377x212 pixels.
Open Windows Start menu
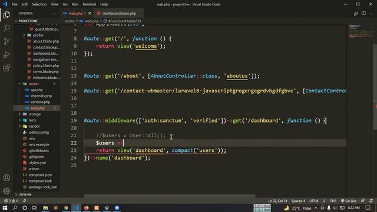(x=5, y=208)
